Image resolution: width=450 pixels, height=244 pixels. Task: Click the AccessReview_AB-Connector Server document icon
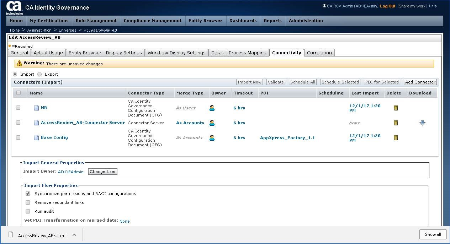point(36,123)
